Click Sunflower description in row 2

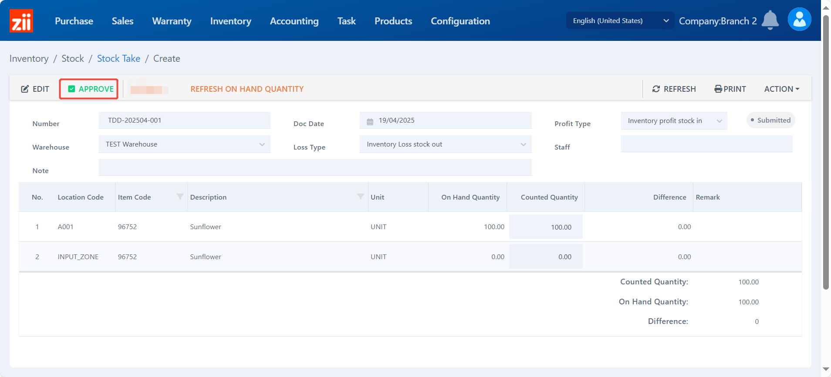206,257
